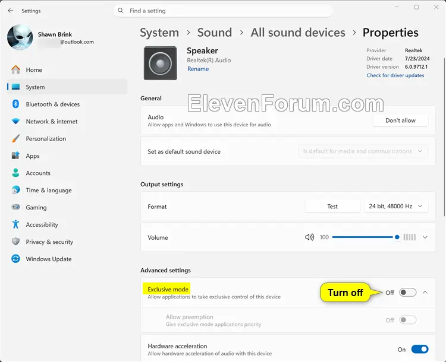The height and width of the screenshot is (362, 446).
Task: Click the Bluetooth icon in sidebar
Action: [15, 104]
